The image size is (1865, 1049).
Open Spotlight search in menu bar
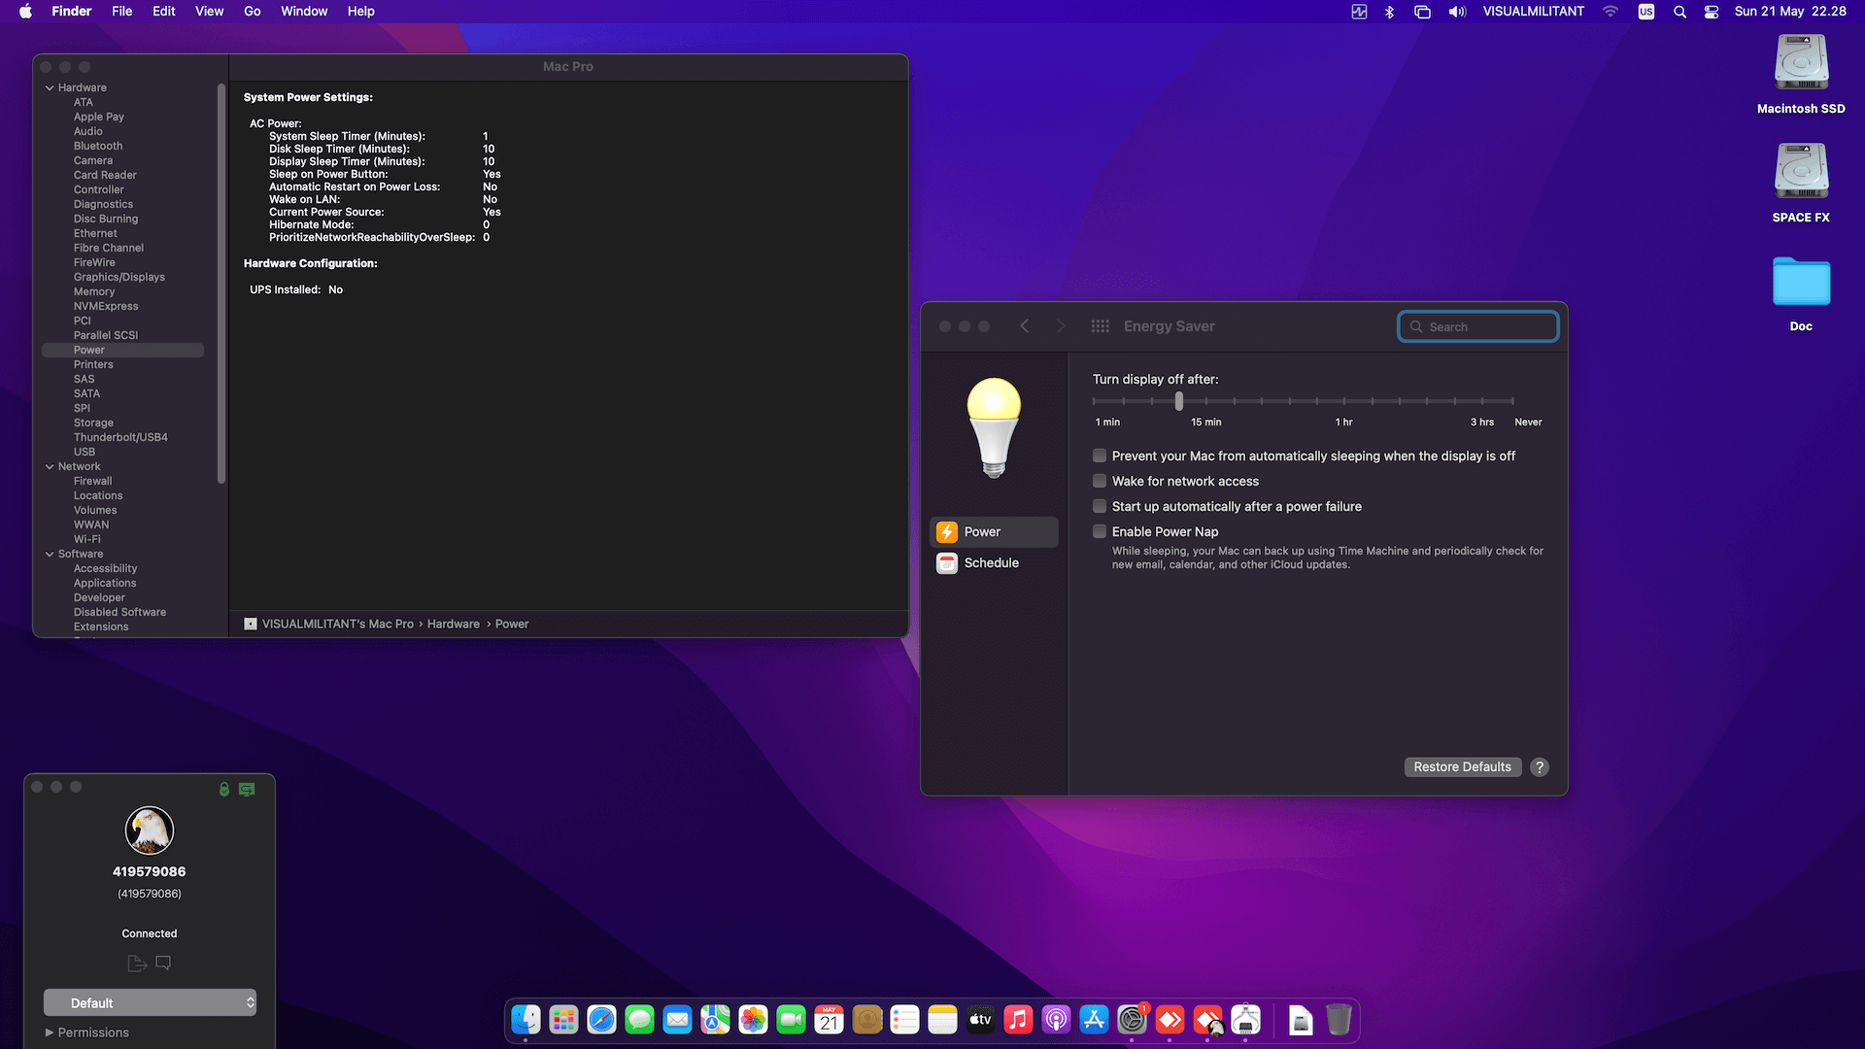coord(1679,12)
